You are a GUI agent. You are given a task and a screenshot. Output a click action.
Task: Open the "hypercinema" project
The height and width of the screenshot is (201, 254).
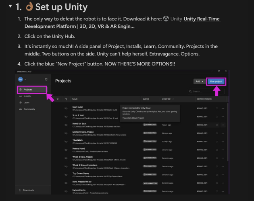[79, 190]
